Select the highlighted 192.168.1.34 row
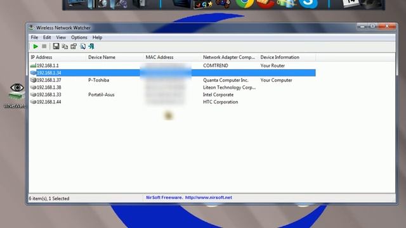This screenshot has height=228, width=406. coord(173,73)
